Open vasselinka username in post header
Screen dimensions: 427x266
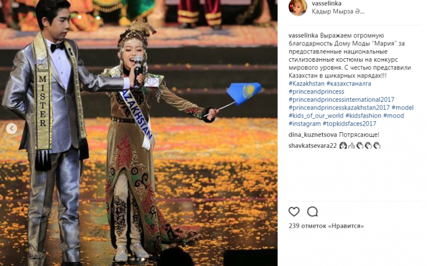point(326,3)
